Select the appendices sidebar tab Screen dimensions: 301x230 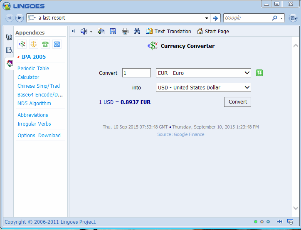[9, 63]
